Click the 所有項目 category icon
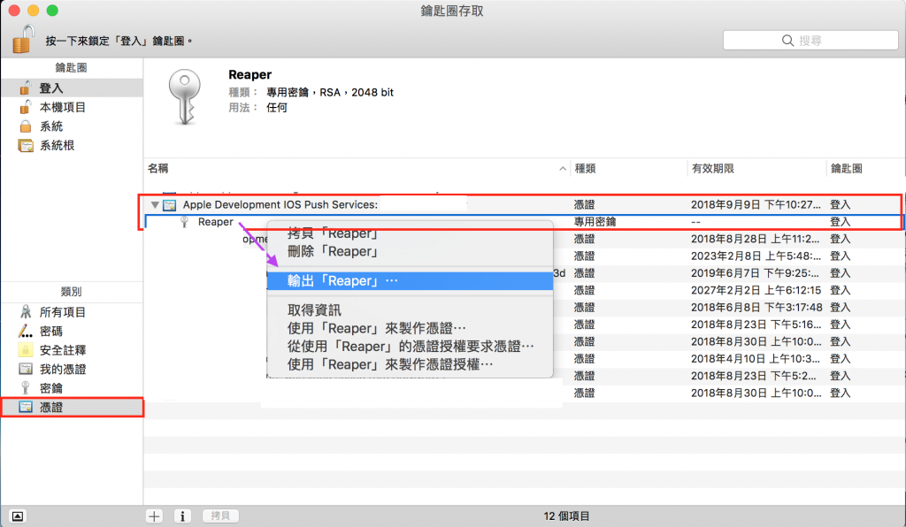906x527 pixels. (x=26, y=312)
